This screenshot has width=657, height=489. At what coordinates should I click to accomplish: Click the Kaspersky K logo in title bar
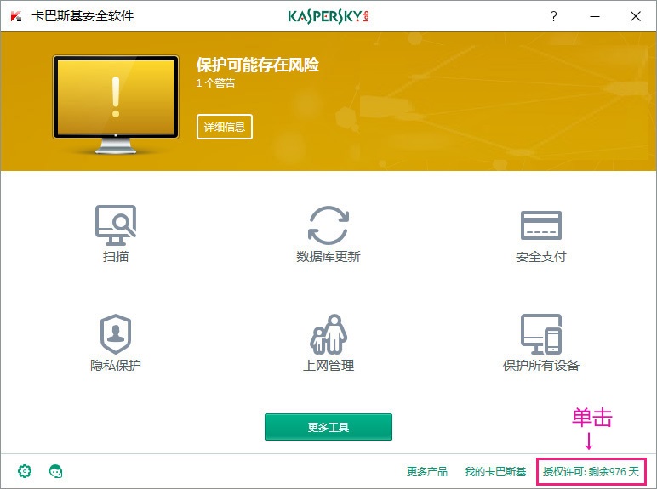pyautogui.click(x=16, y=16)
